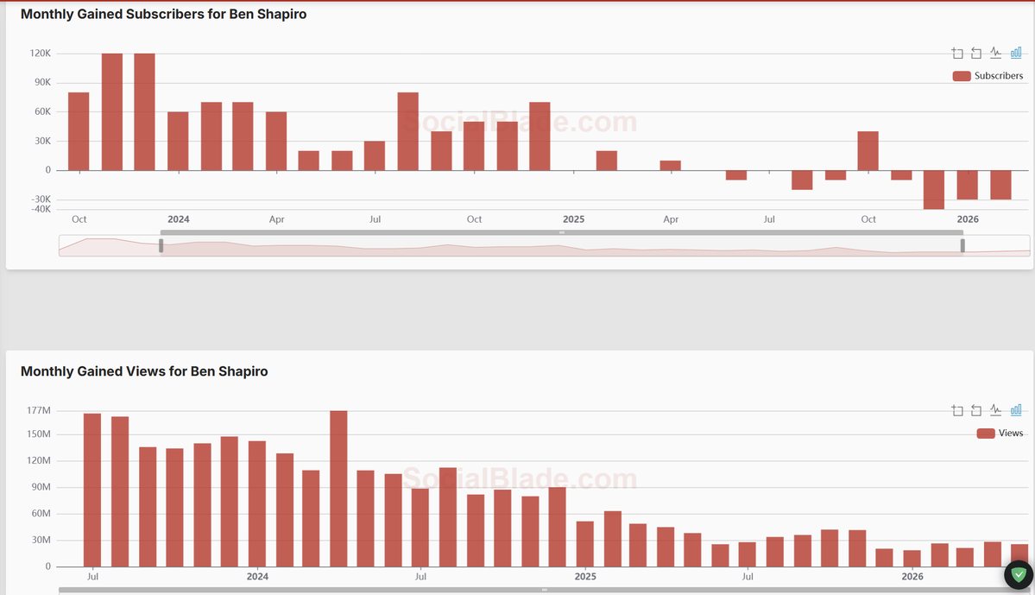The height and width of the screenshot is (595, 1035).
Task: Switch Subscribers chart to bar view
Action: click(x=1016, y=53)
